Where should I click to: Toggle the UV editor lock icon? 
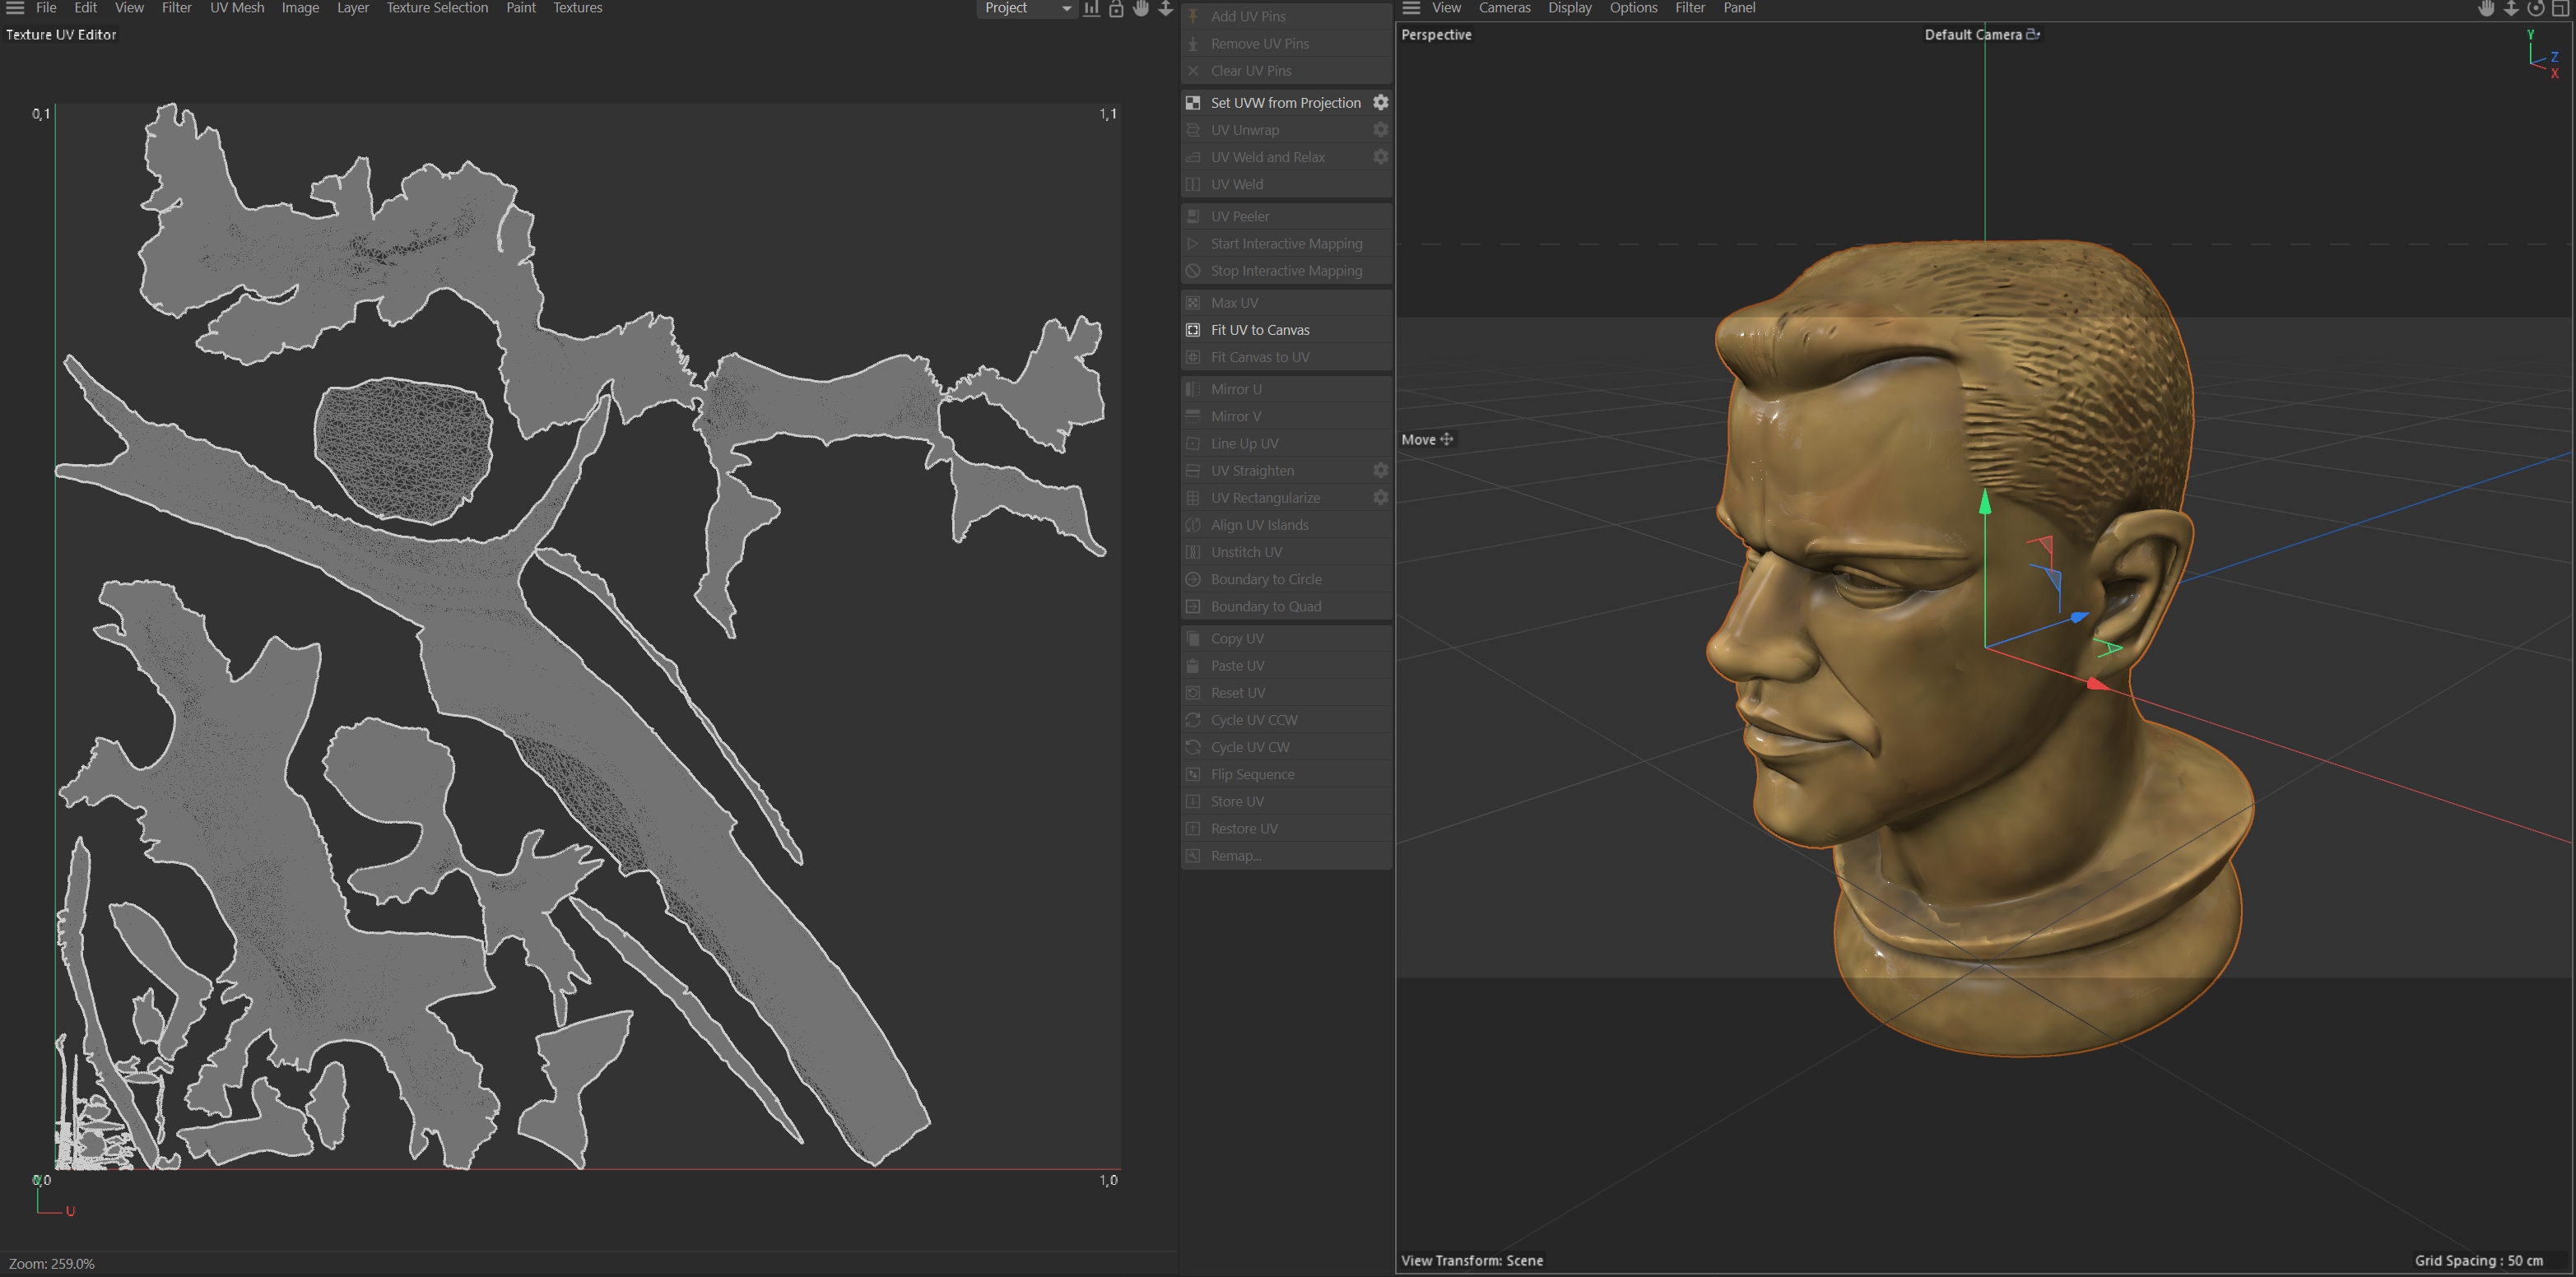tap(1116, 8)
